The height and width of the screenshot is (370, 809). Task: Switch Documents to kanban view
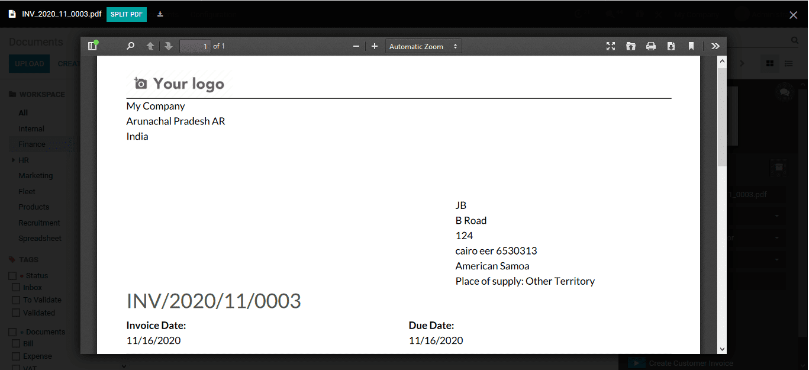coord(770,63)
